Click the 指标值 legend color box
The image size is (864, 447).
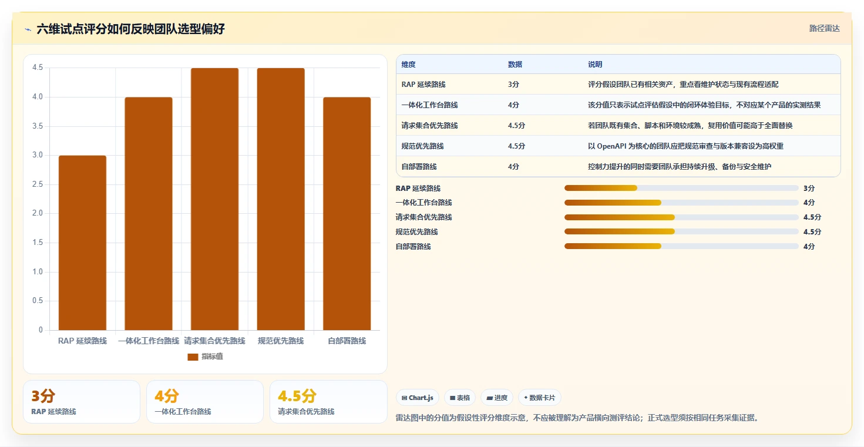pos(193,357)
